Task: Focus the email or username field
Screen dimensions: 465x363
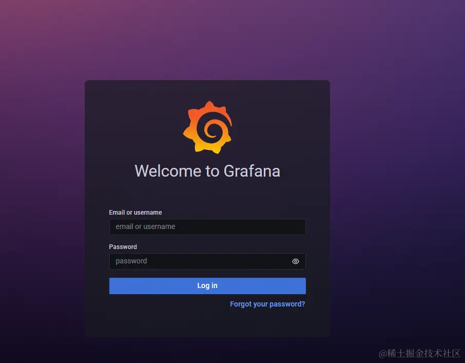Action: pyautogui.click(x=207, y=227)
